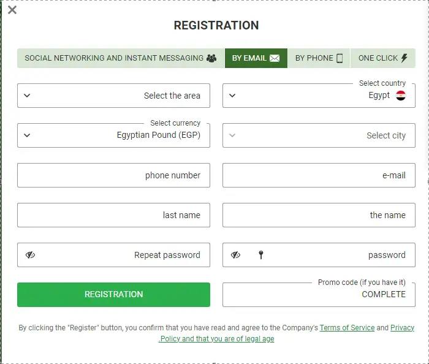Show the Repeat password field text
The width and height of the screenshot is (429, 364).
pyautogui.click(x=30, y=255)
